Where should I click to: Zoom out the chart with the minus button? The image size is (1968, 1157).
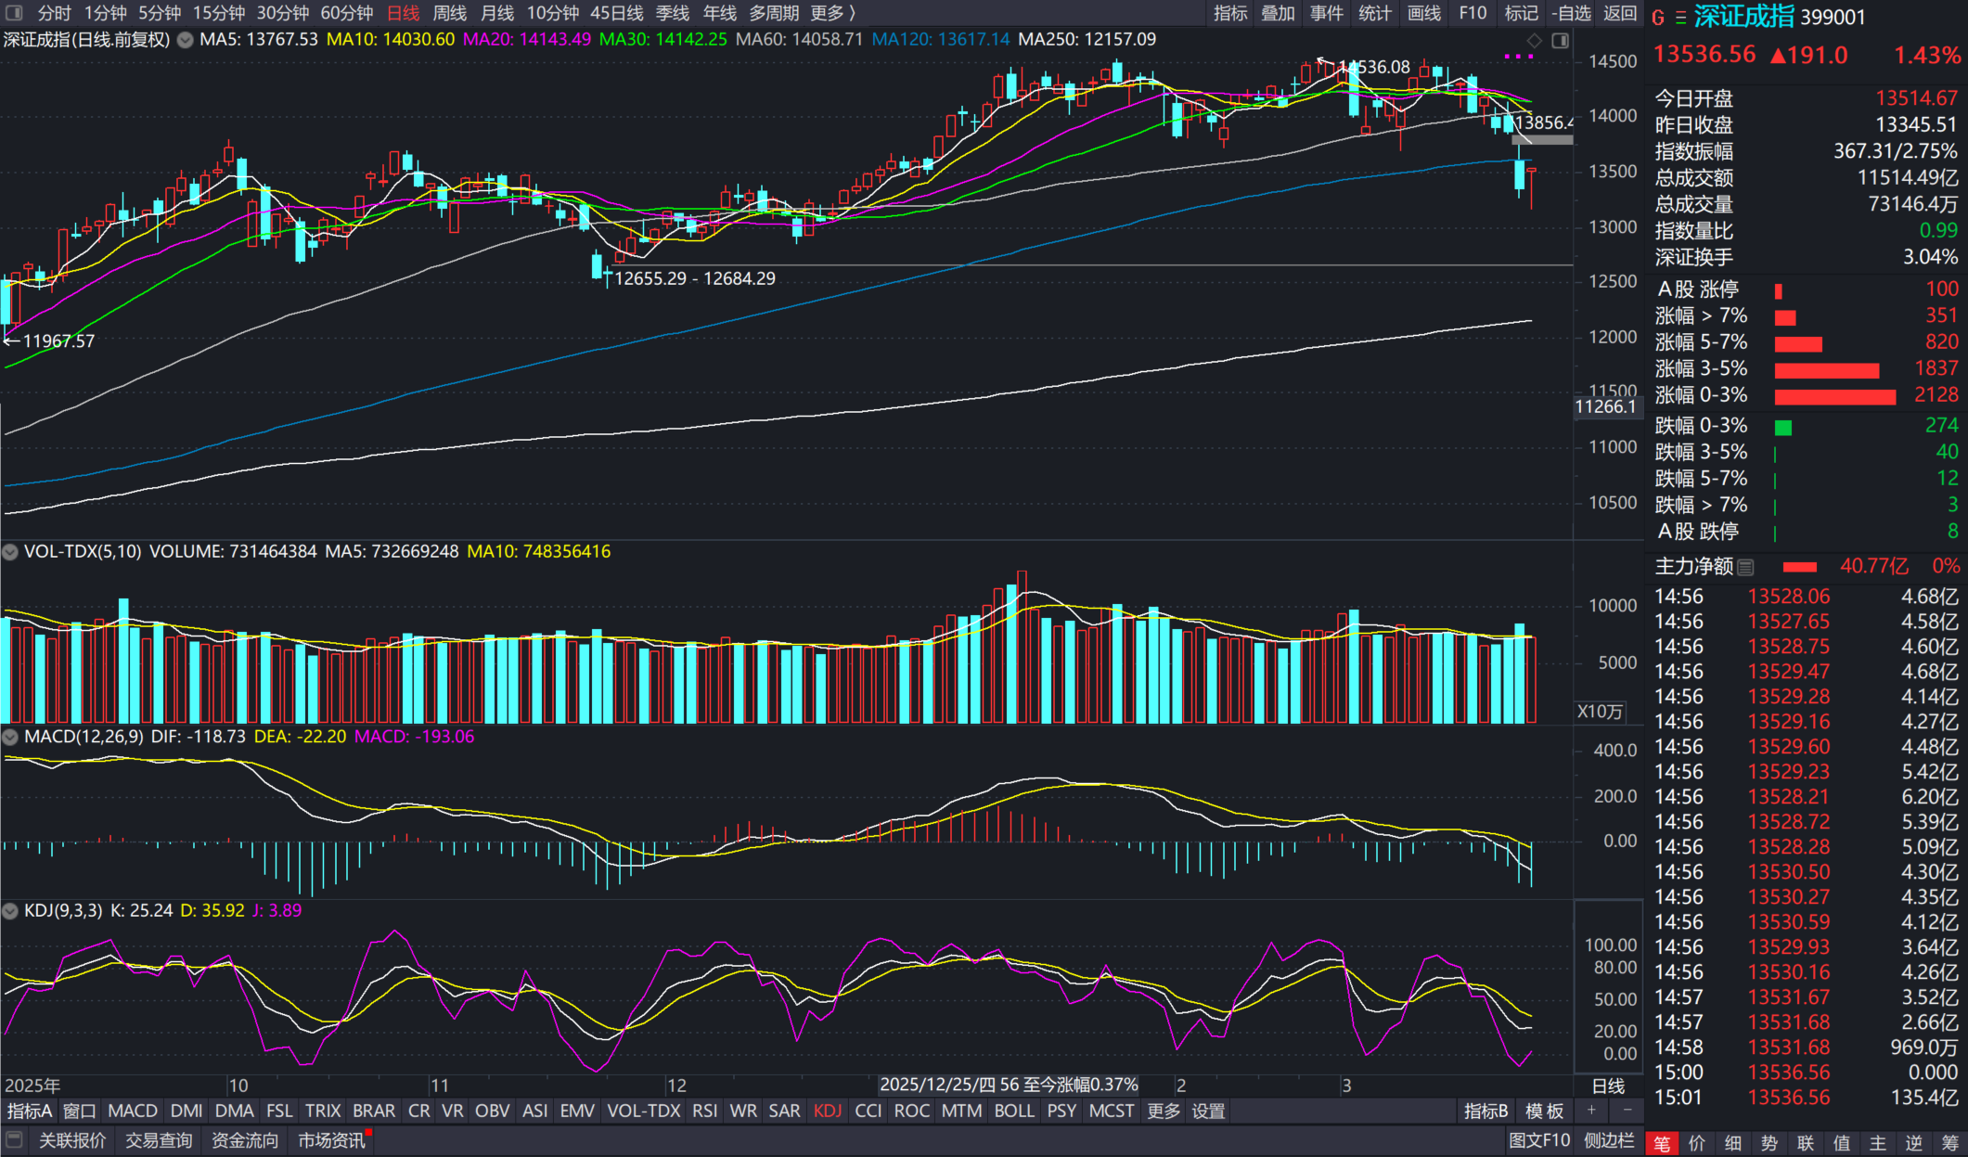[x=1627, y=1111]
